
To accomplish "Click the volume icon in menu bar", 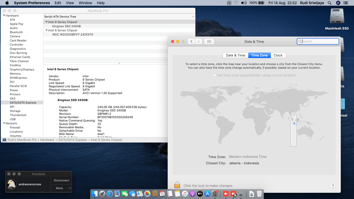I will coord(244,3).
